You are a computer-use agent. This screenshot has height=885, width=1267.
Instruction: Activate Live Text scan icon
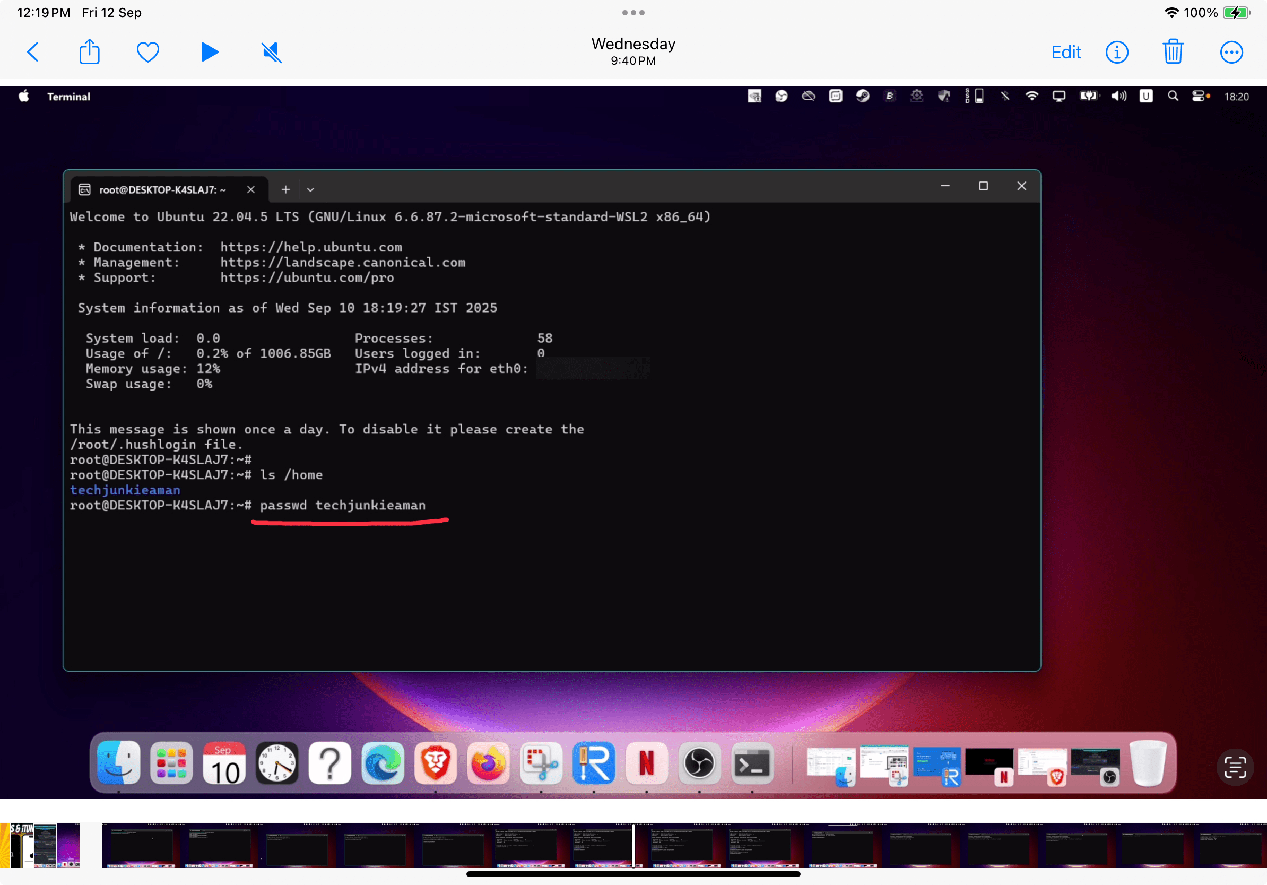click(x=1235, y=767)
